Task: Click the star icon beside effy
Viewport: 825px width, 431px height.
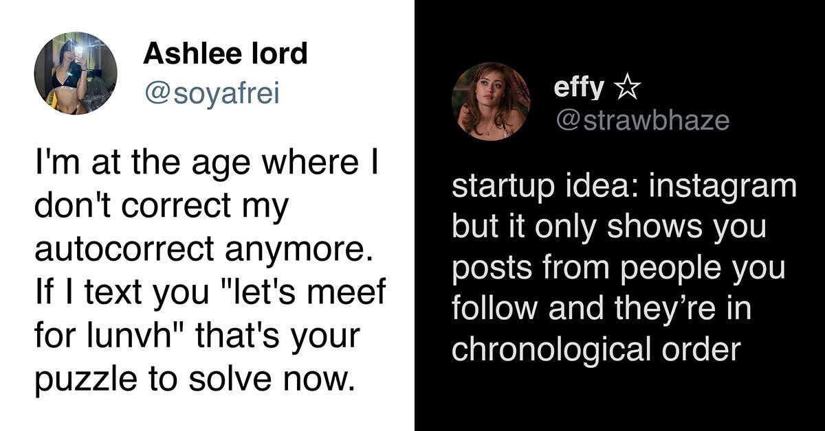Action: pyautogui.click(x=626, y=88)
